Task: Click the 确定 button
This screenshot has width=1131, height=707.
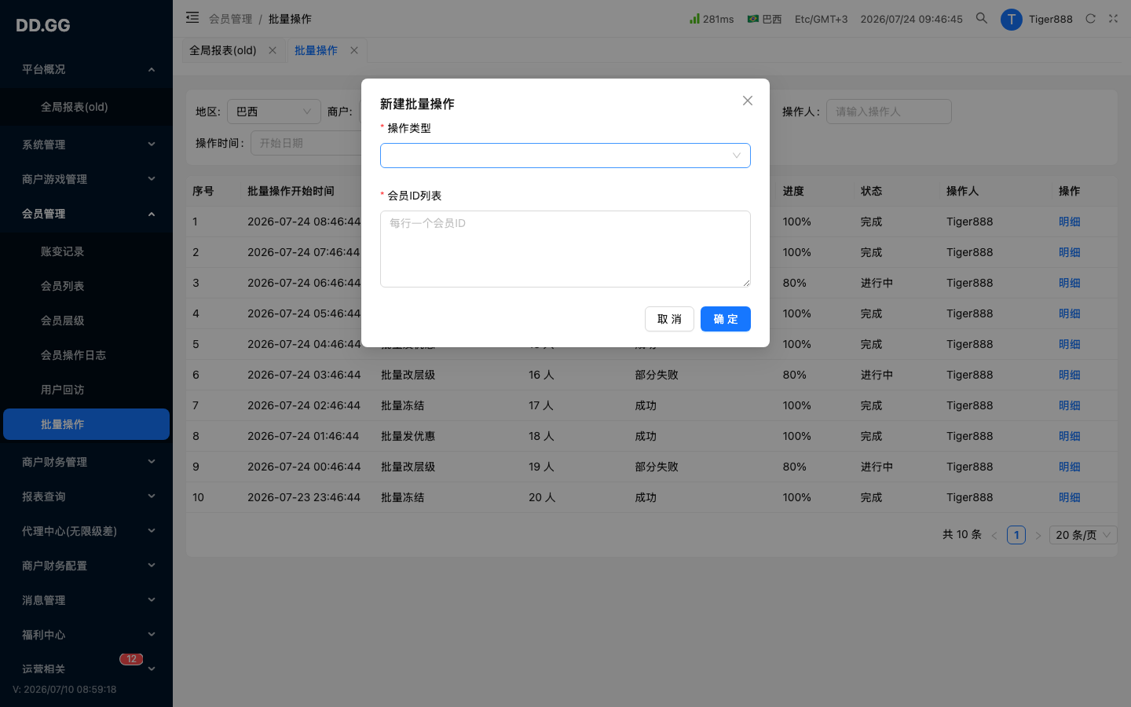Action: coord(726,319)
